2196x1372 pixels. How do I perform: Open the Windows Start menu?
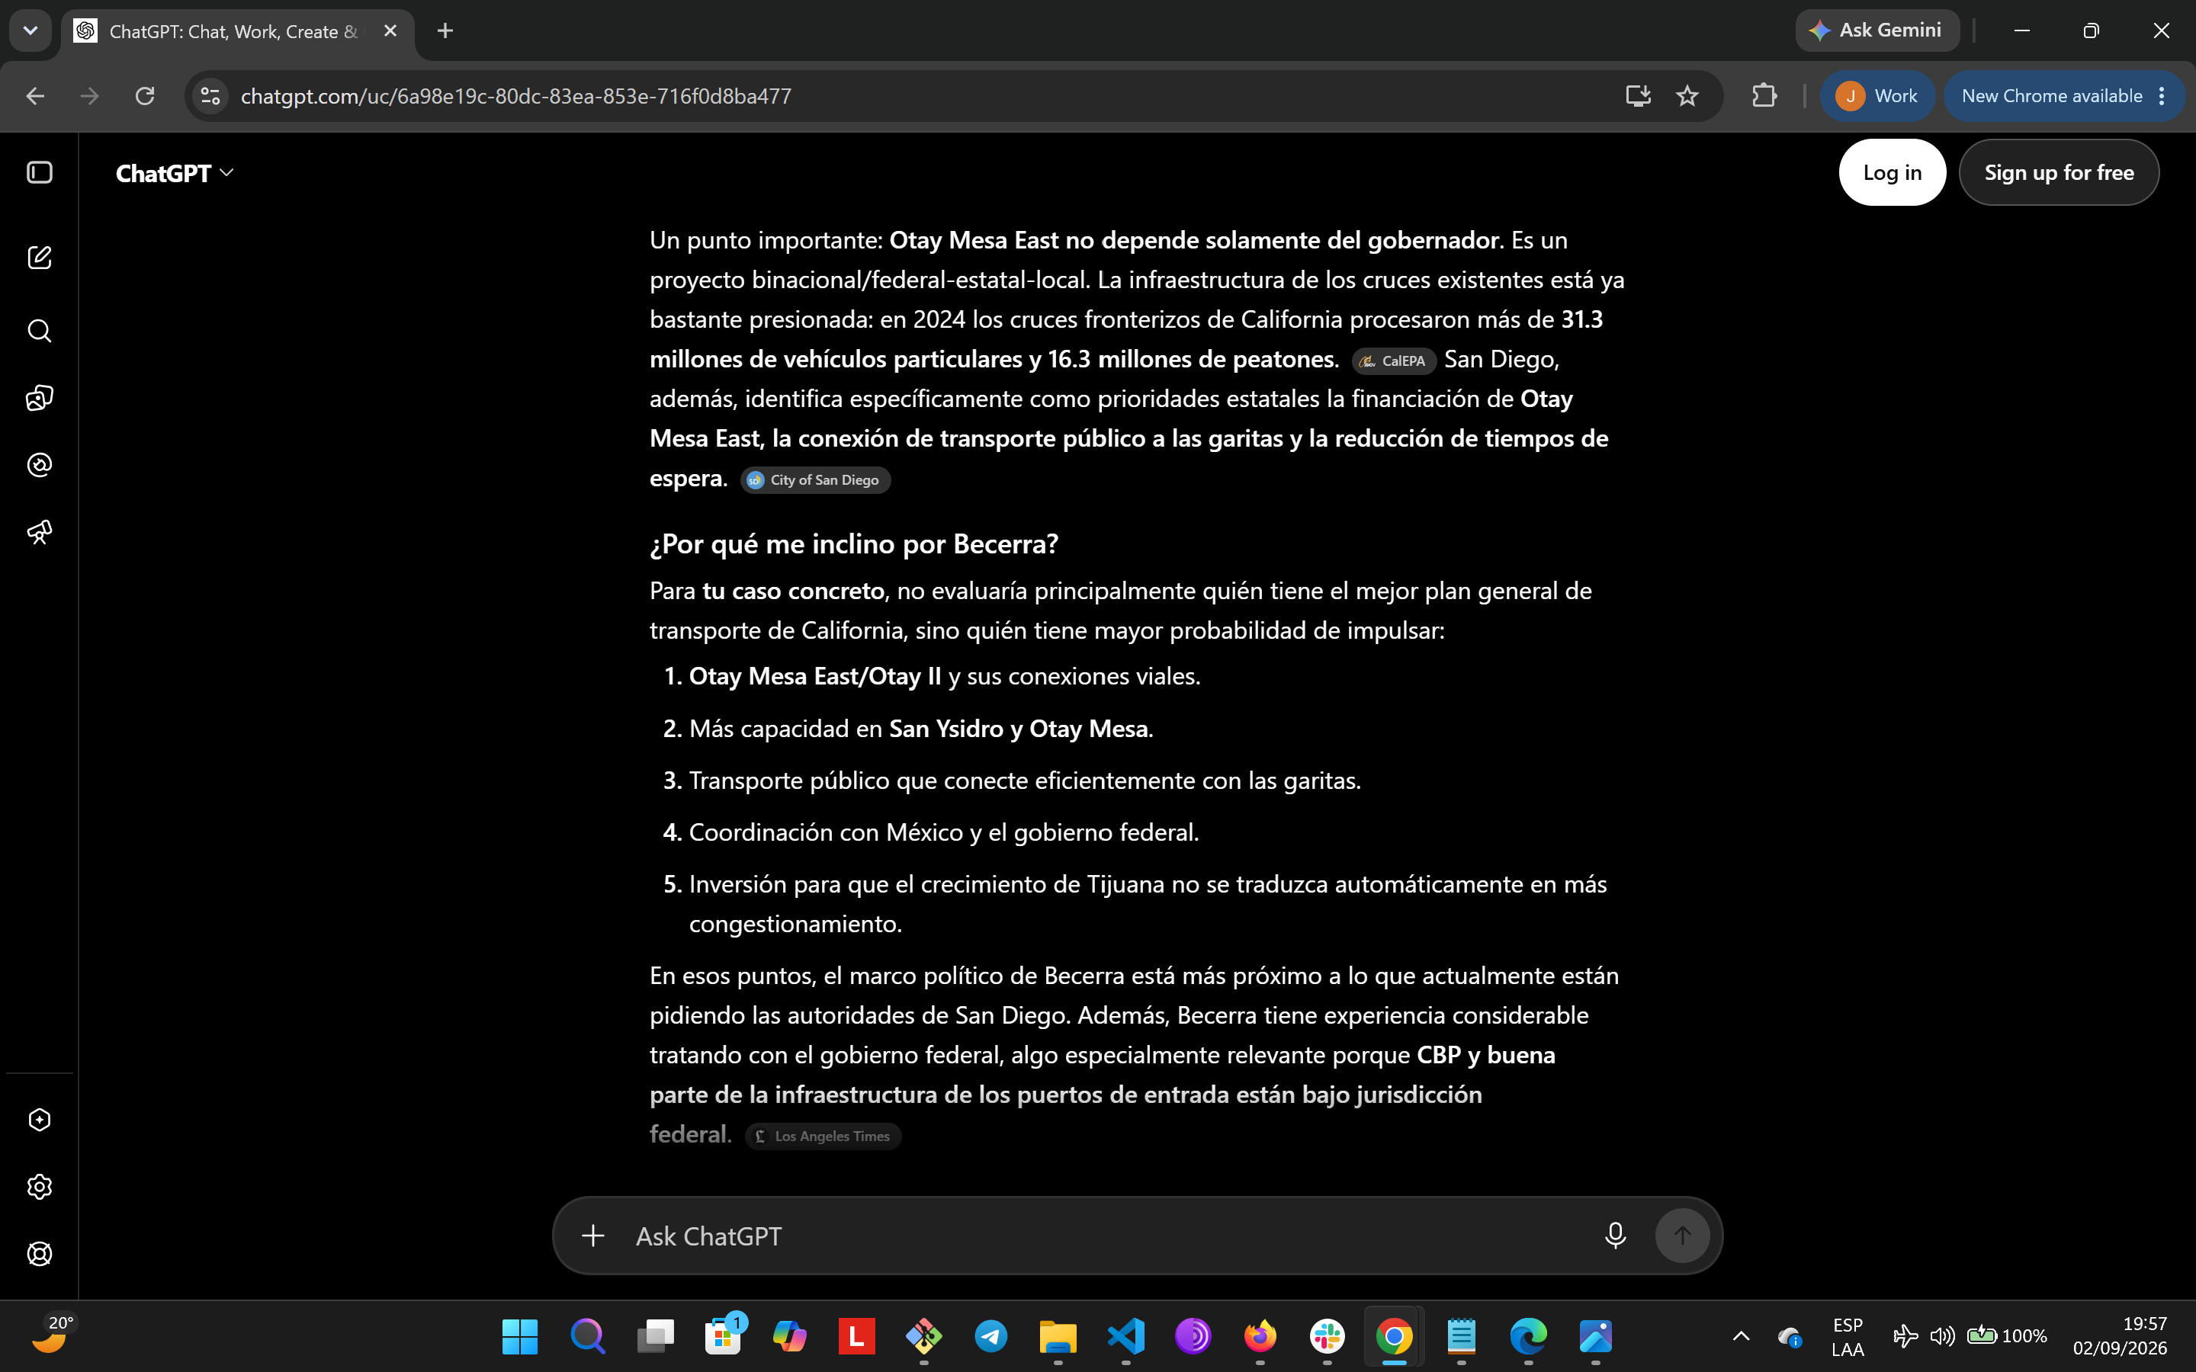(520, 1335)
